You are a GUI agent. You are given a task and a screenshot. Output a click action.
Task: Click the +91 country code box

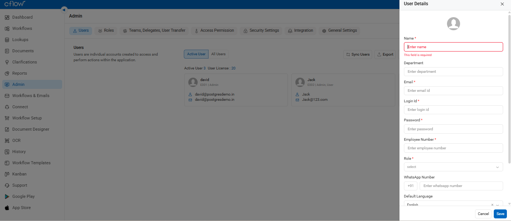pos(411,186)
